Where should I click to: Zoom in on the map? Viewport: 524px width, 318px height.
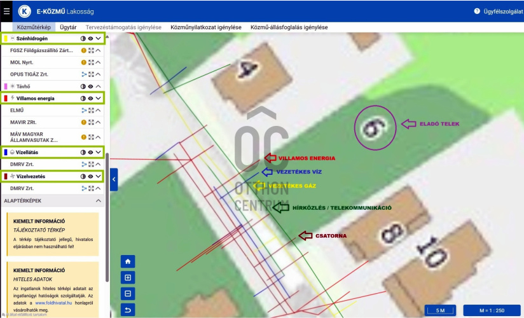tap(128, 278)
